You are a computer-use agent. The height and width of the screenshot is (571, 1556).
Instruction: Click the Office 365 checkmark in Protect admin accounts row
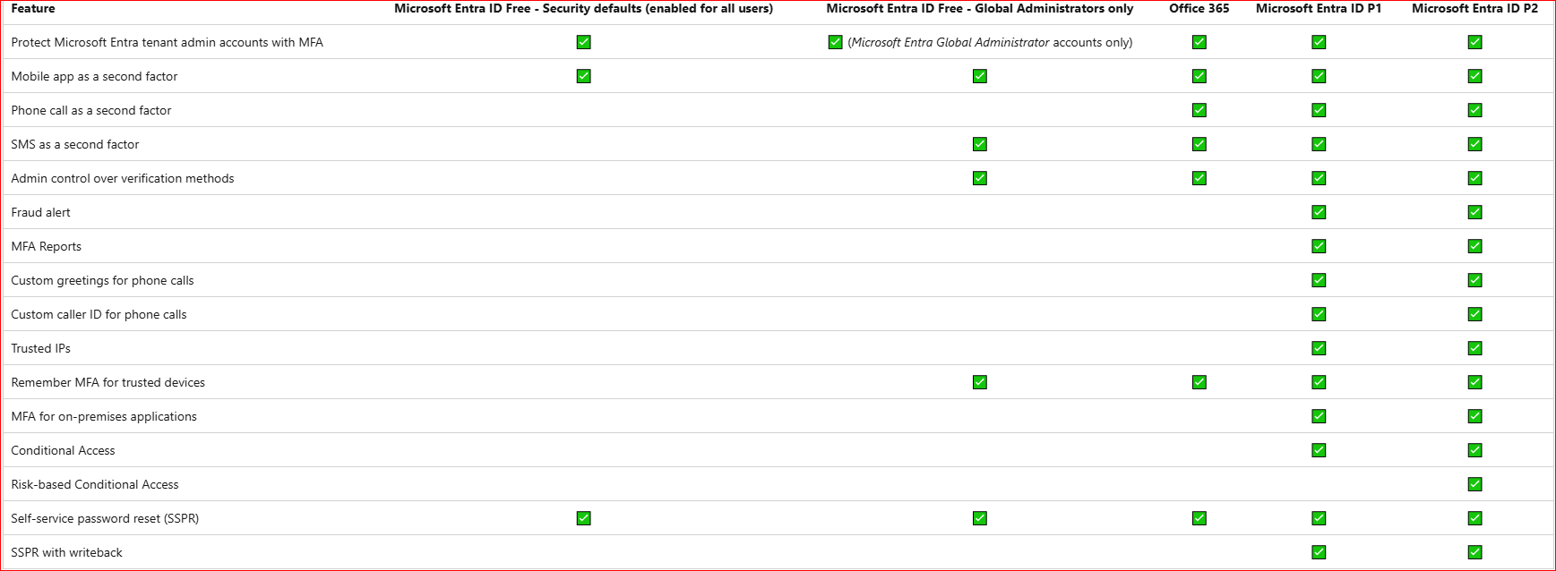(x=1199, y=42)
